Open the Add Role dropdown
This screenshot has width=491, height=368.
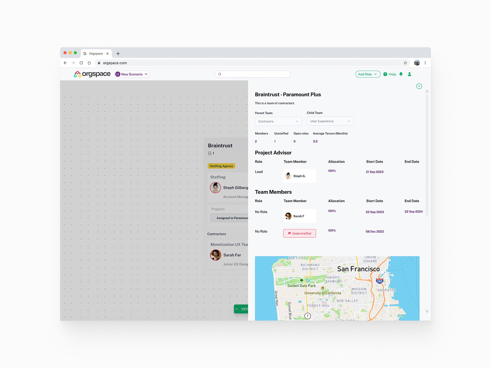(368, 74)
